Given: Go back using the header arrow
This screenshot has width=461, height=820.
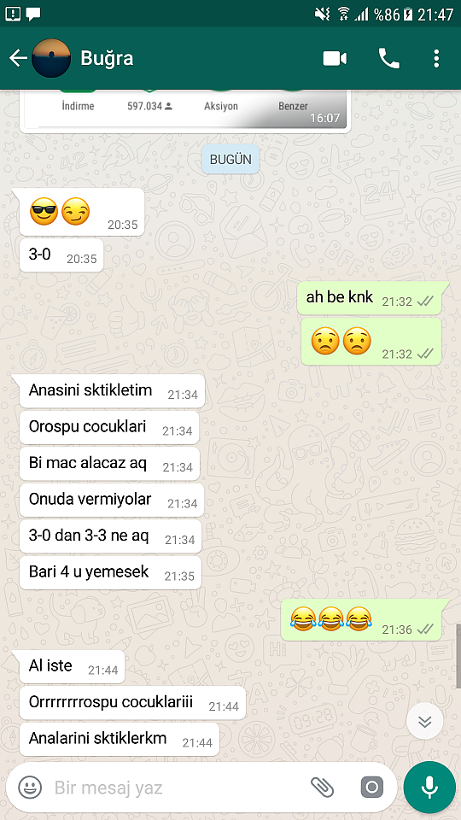Looking at the screenshot, I should [18, 58].
